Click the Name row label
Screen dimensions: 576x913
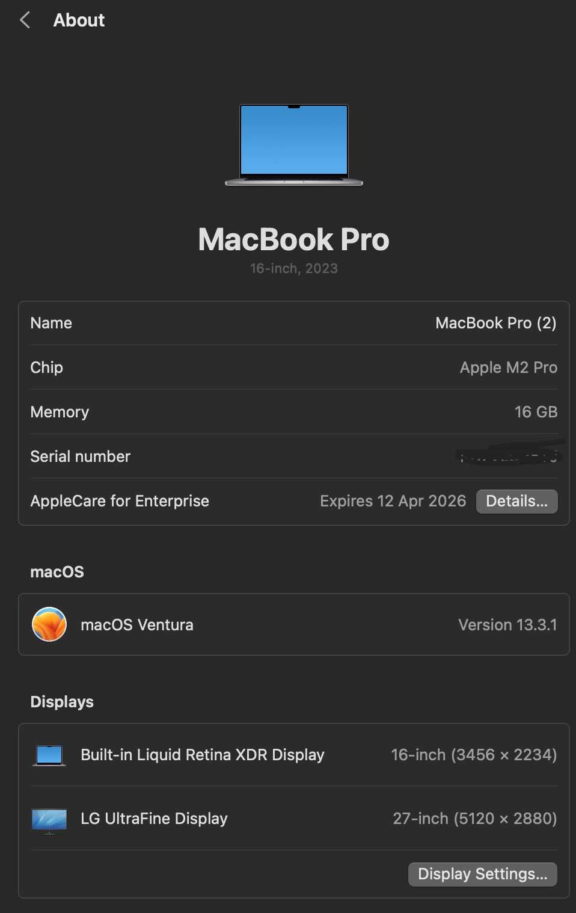51,323
